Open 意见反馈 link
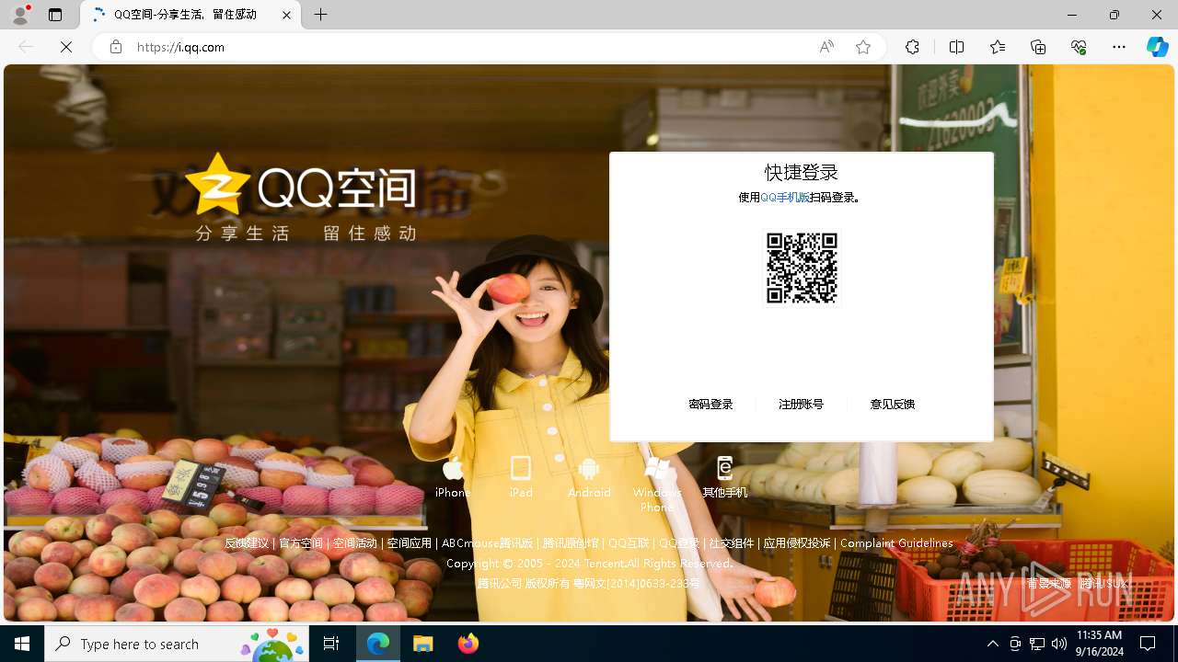The image size is (1178, 662). (892, 404)
